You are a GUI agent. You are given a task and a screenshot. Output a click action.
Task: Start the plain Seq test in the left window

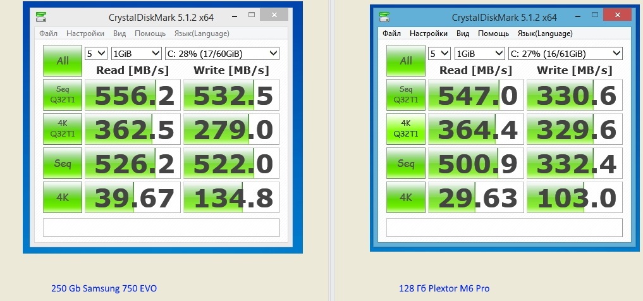(63, 163)
